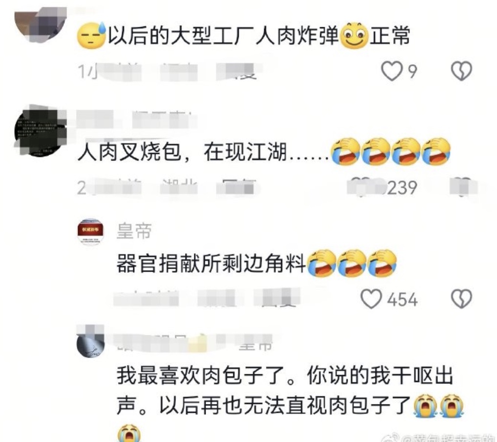Select the comment text 人肉叉烧包，在现江湖
497x442 pixels.
click(182, 152)
